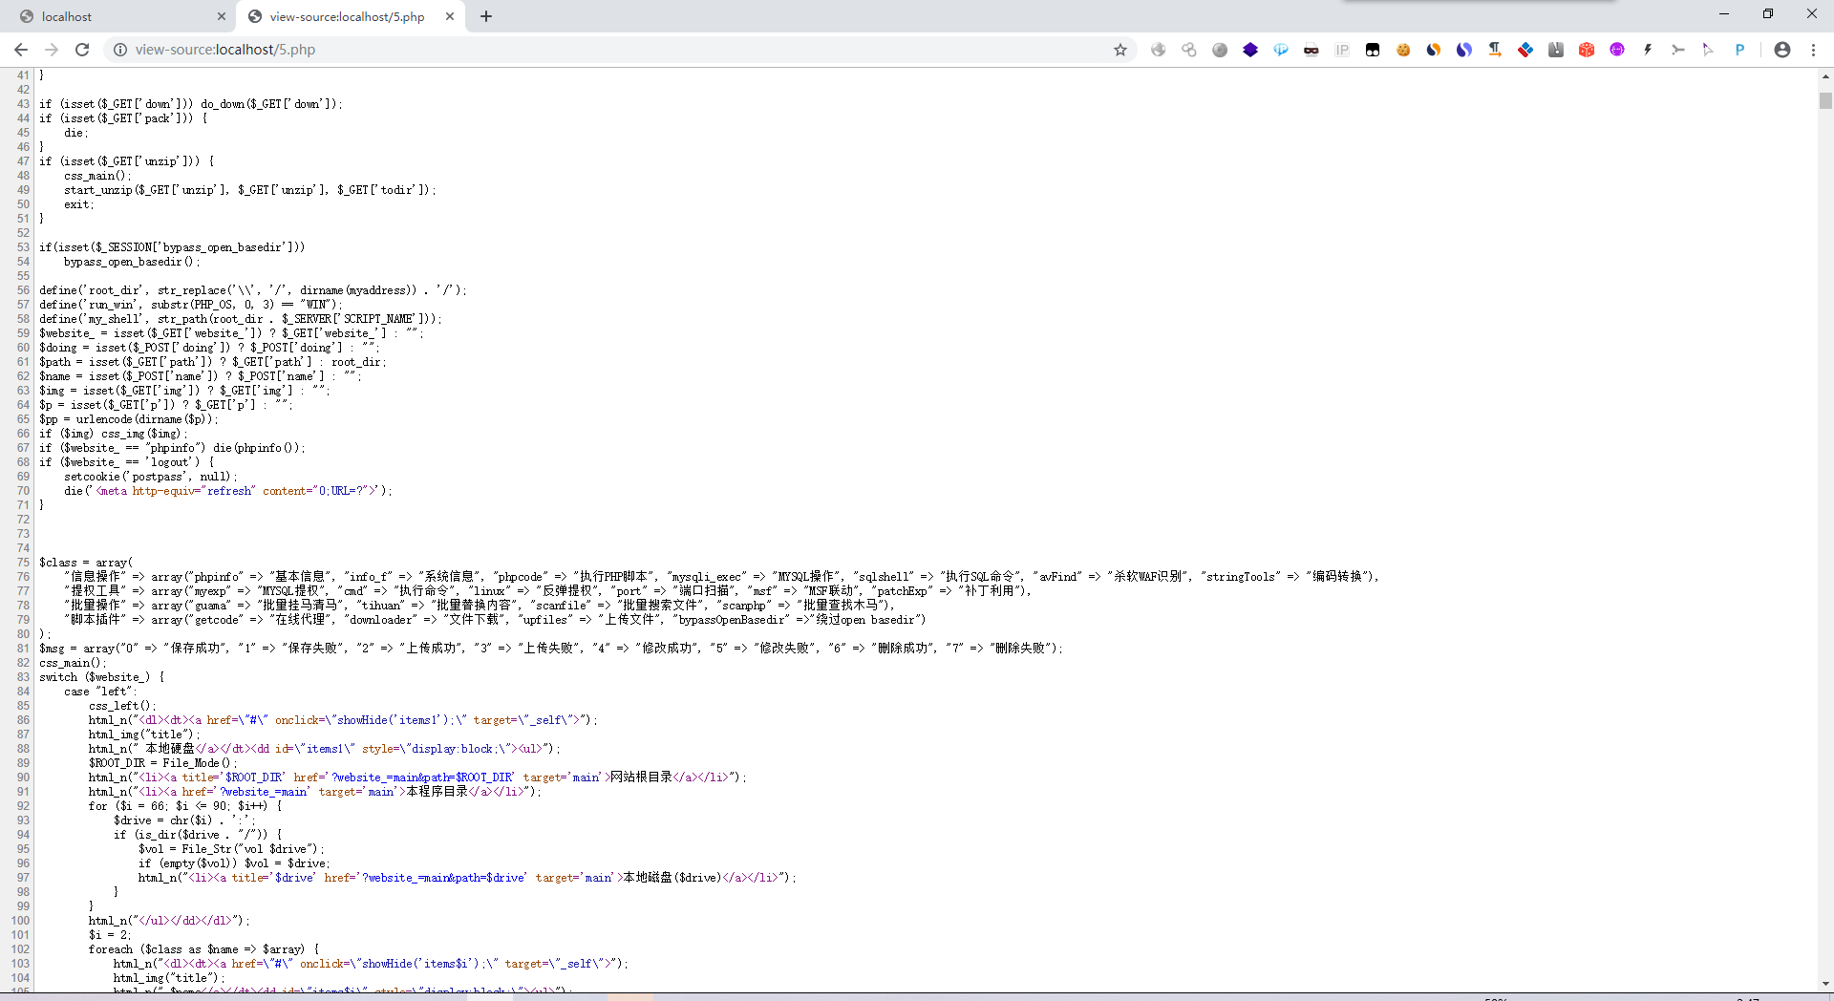This screenshot has height=1001, width=1834.
Task: Click the 'css_left();' line
Action: pyautogui.click(x=122, y=706)
